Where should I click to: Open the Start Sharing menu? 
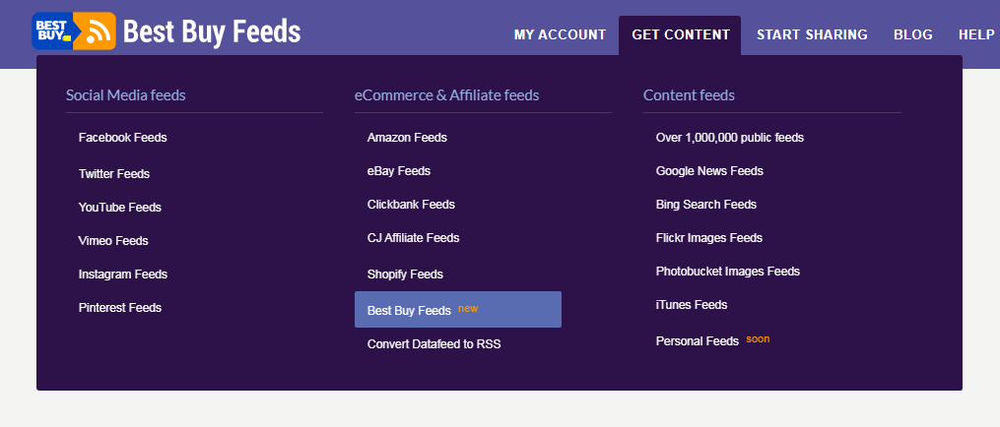tap(812, 35)
